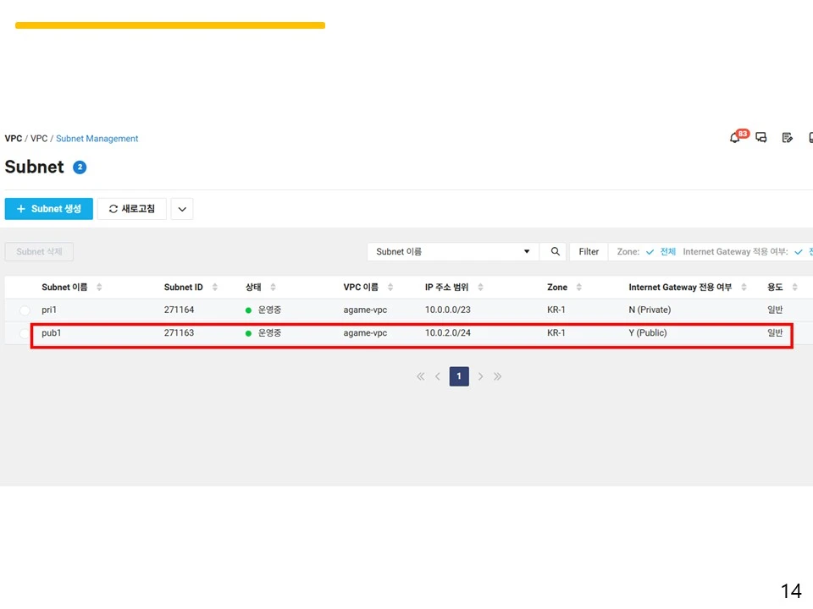Open the notes edit icon
Viewport: 813px width, 609px height.
pyautogui.click(x=787, y=137)
